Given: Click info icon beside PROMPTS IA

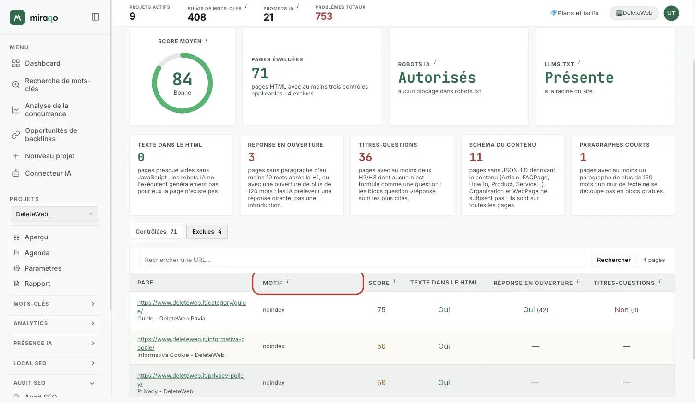Looking at the screenshot, I should pos(298,7).
